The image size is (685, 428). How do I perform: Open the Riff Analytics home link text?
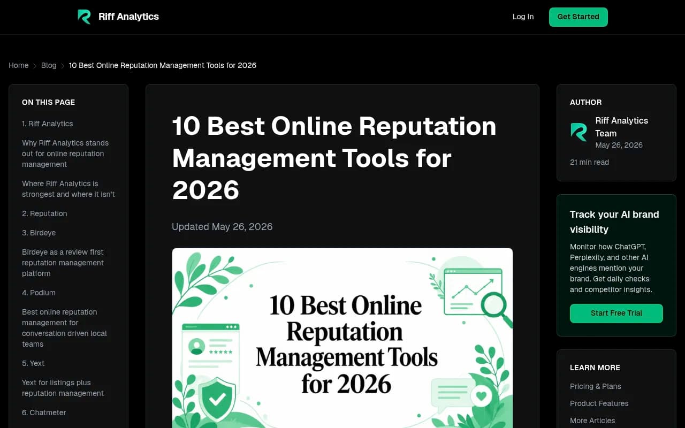(128, 17)
